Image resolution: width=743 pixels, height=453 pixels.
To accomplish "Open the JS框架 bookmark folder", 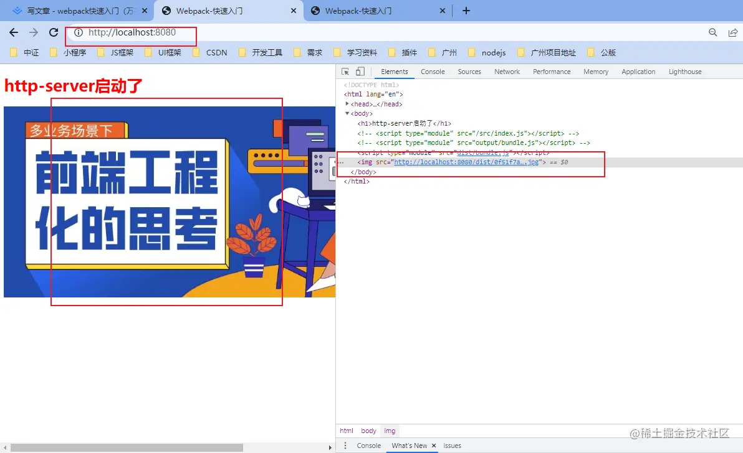I will pos(115,52).
